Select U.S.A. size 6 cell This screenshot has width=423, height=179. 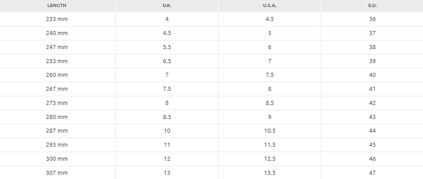(270, 47)
